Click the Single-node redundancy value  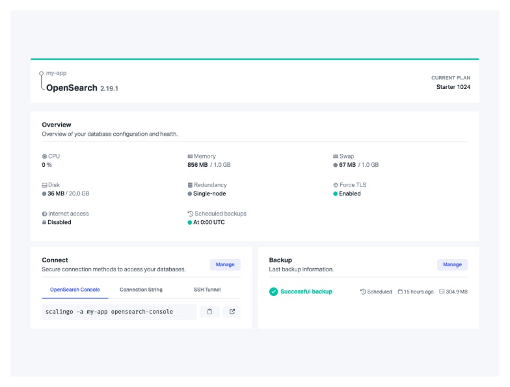(x=209, y=193)
